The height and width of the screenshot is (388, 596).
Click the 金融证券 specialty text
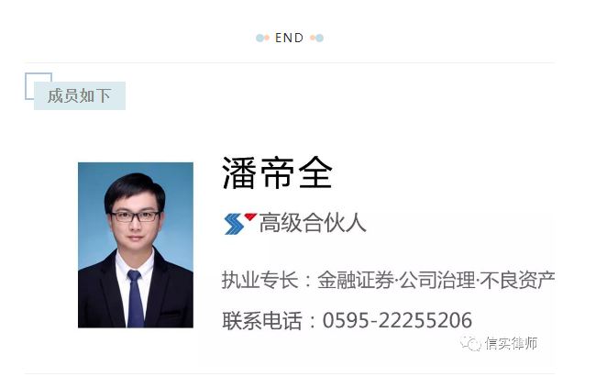click(356, 280)
